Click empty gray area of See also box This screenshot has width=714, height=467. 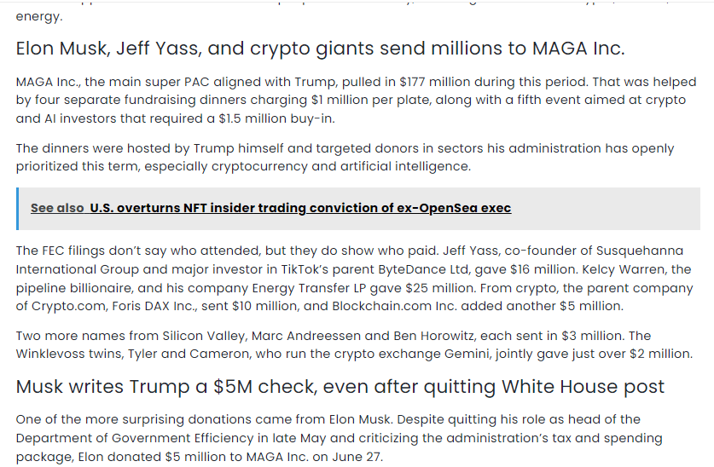tap(606, 208)
